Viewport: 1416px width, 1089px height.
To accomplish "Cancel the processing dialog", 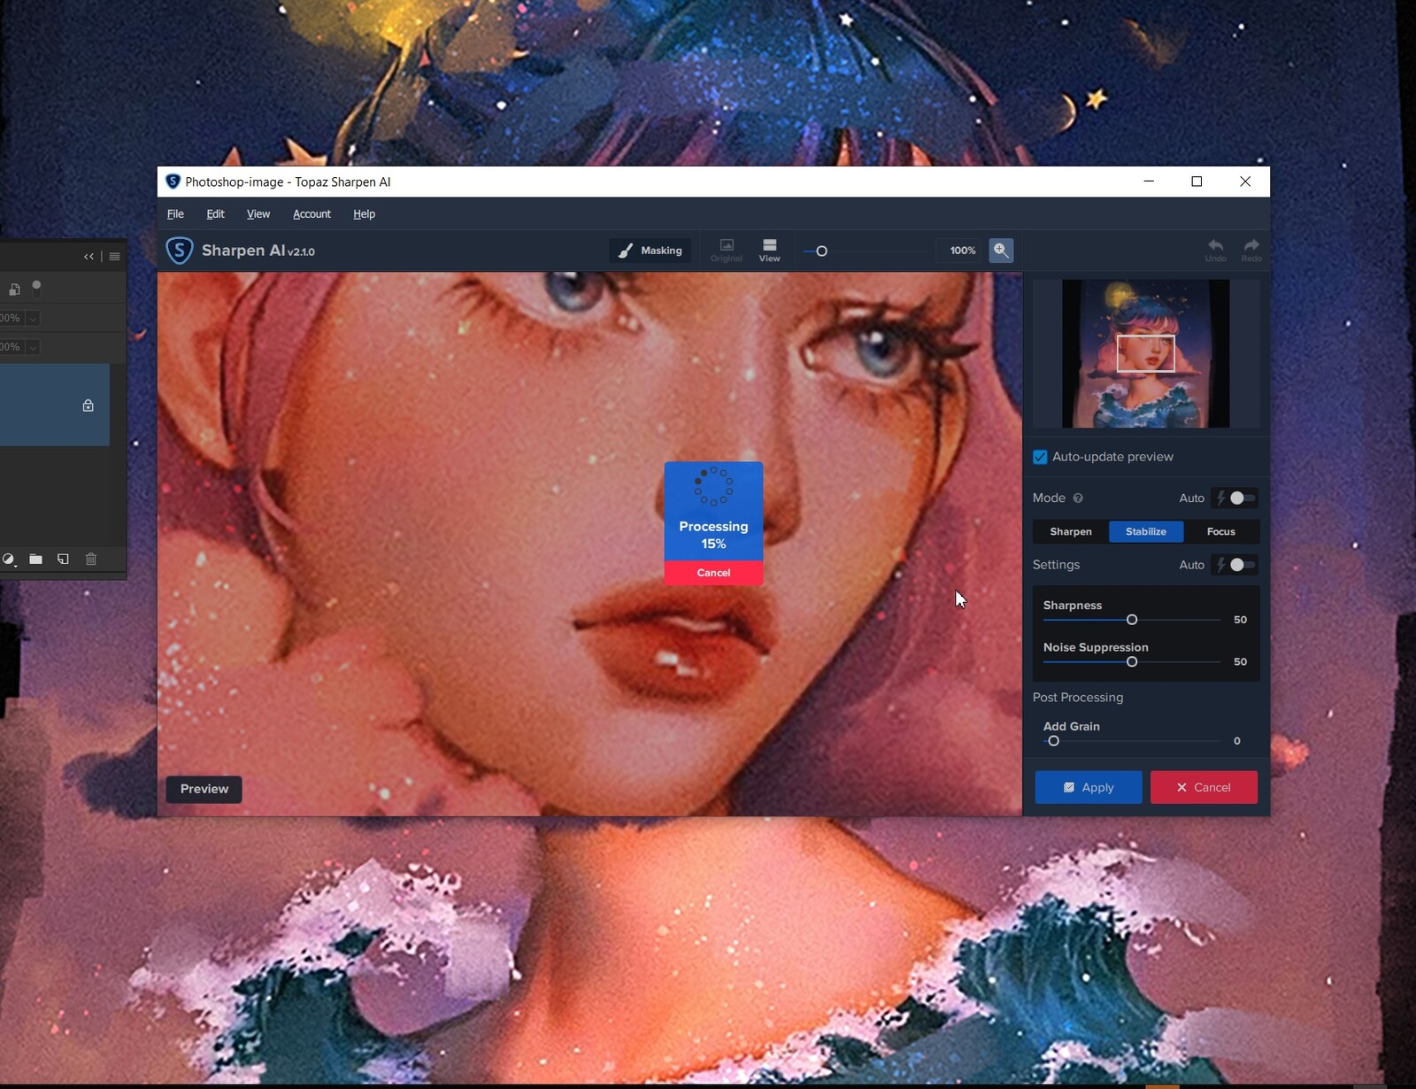I will (x=713, y=573).
